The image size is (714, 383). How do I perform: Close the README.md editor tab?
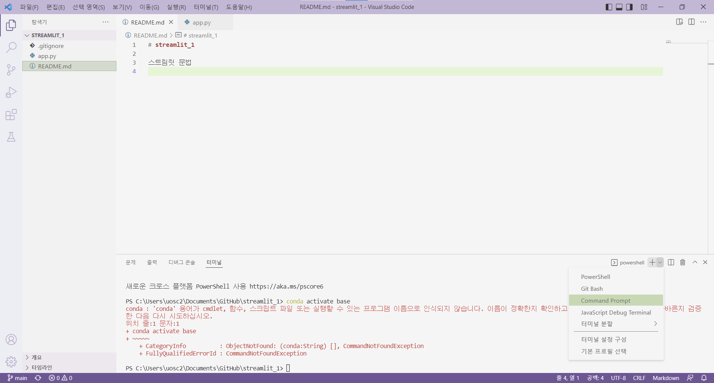point(171,22)
